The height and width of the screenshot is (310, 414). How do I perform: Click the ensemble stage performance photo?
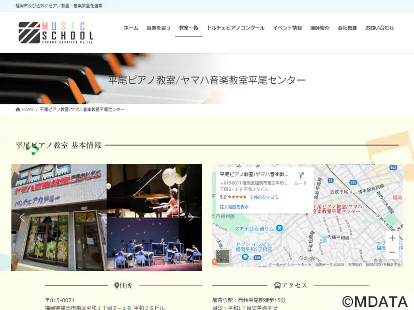154,244
